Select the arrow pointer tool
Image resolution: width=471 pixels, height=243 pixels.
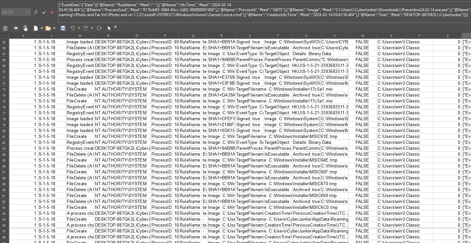(x=109, y=28)
